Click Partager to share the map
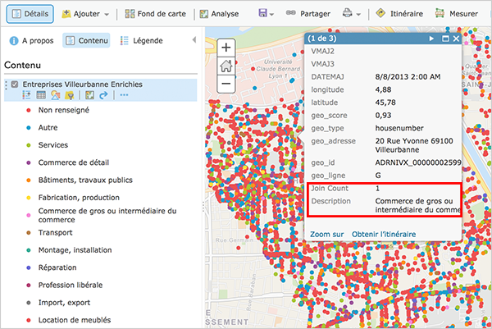Image resolution: width=492 pixels, height=329 pixels. click(308, 14)
